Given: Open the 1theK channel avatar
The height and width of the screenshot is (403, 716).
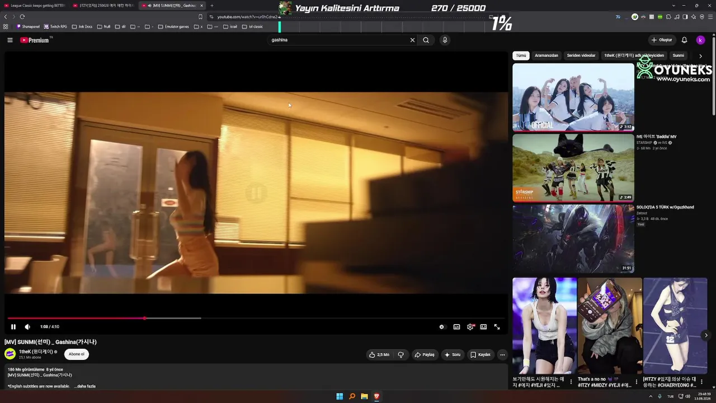Looking at the screenshot, I should pyautogui.click(x=10, y=354).
